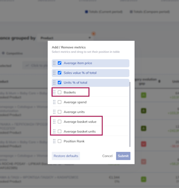Click drag handle next to Average units
The image size is (179, 188).
(54, 112)
